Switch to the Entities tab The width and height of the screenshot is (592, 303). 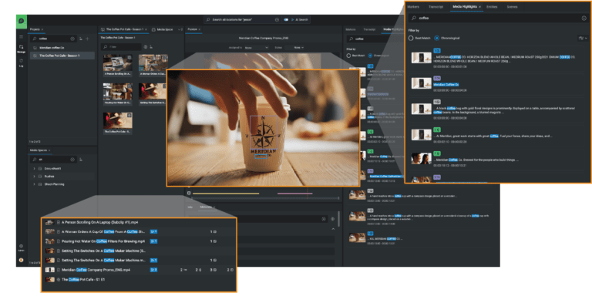[x=492, y=7]
